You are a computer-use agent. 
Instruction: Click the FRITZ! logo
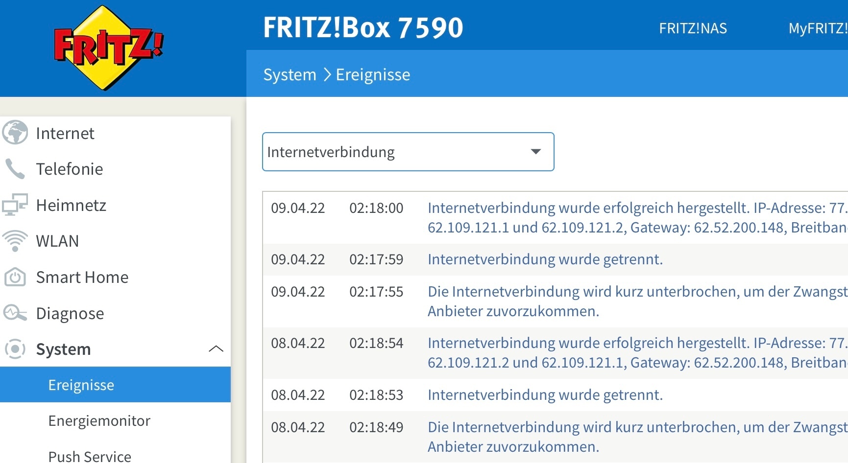coord(109,48)
